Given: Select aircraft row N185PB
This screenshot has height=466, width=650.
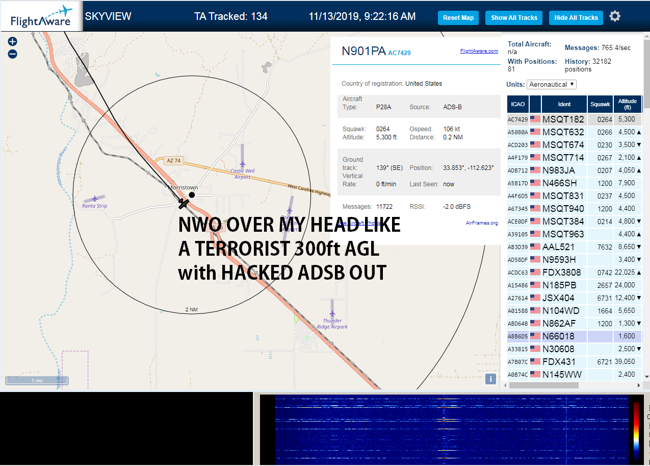Looking at the screenshot, I should click(575, 285).
